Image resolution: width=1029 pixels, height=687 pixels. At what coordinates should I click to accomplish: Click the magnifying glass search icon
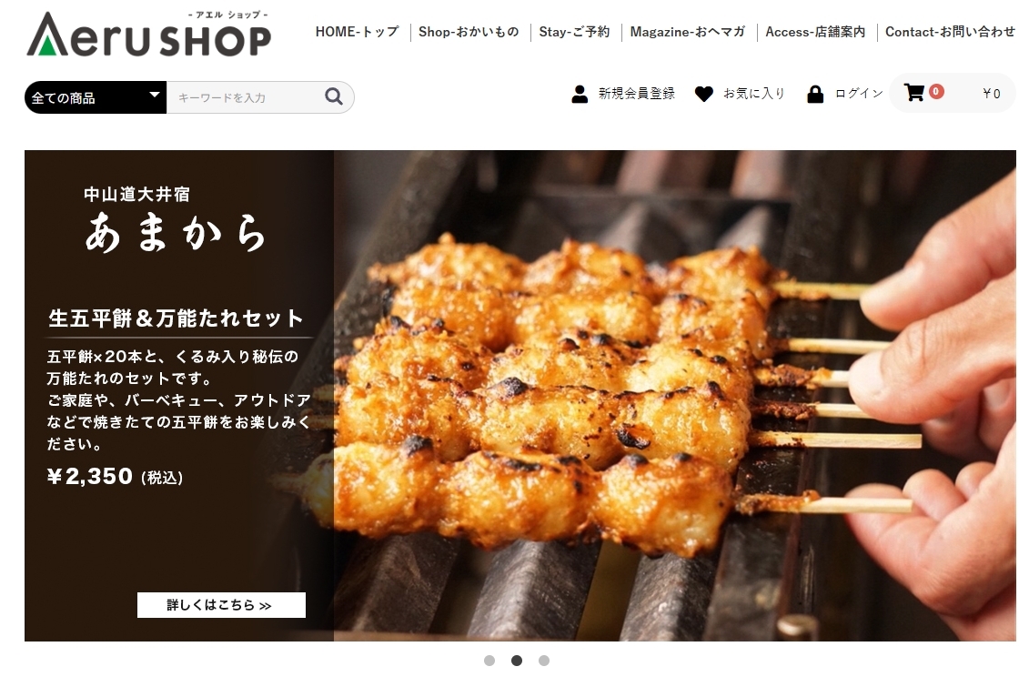[x=333, y=97]
